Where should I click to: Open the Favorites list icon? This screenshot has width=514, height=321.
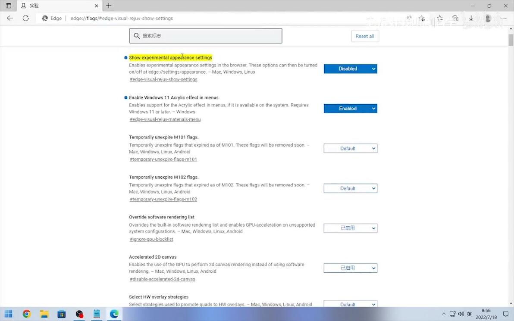[439, 19]
